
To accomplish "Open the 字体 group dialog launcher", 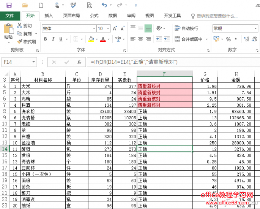I will pyautogui.click(x=125, y=51).
